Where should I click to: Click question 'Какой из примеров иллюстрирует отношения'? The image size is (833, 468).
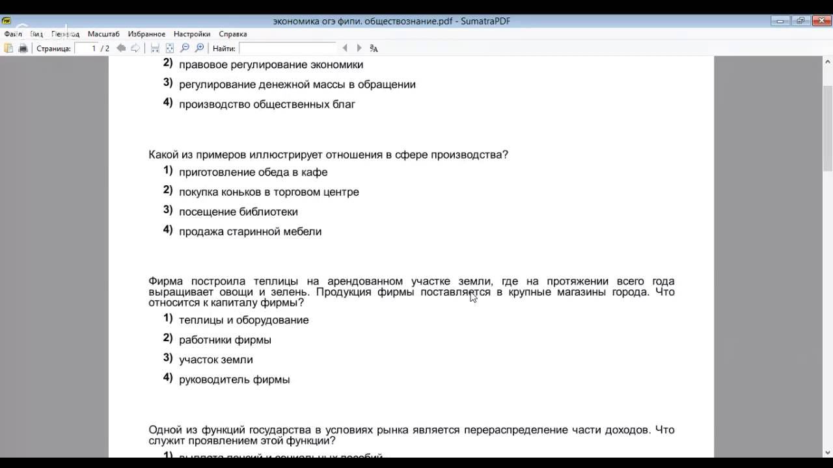tap(328, 155)
